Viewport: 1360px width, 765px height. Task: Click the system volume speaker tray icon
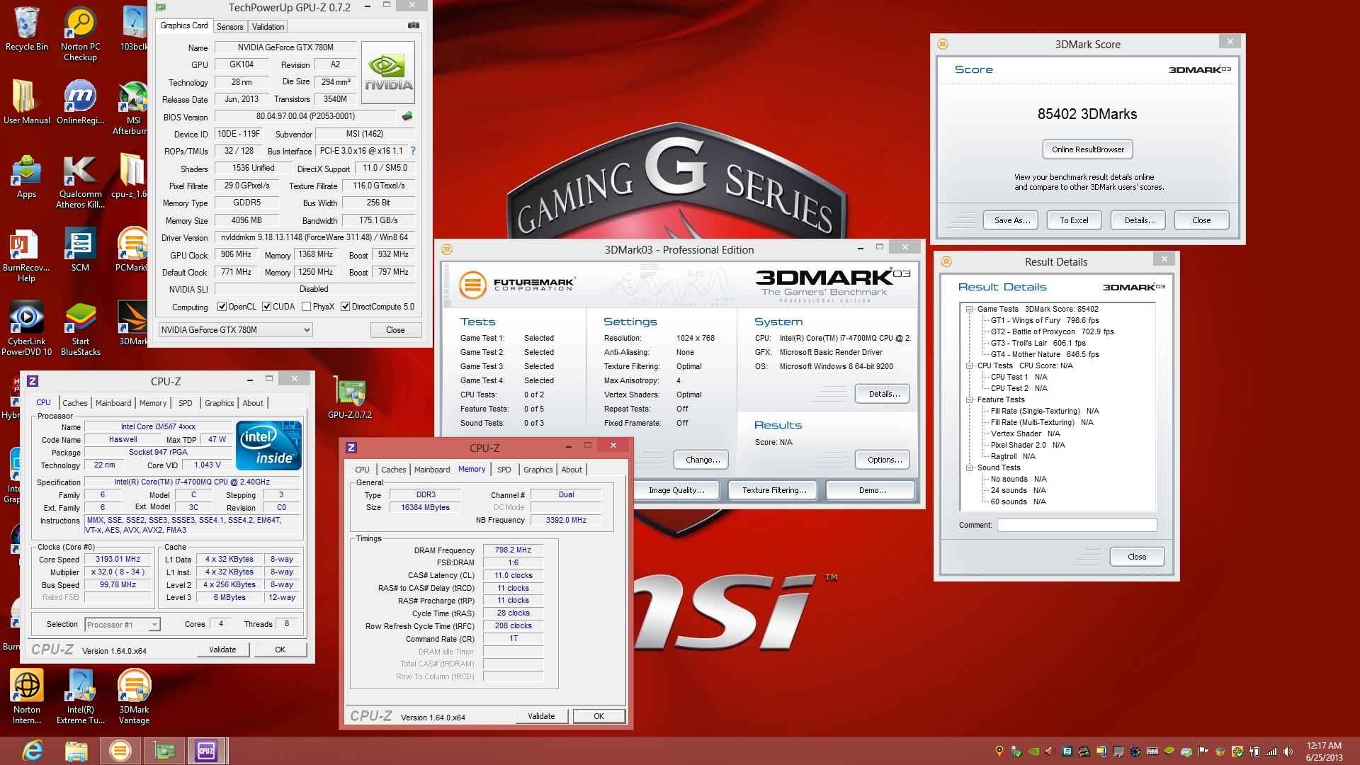1288,752
